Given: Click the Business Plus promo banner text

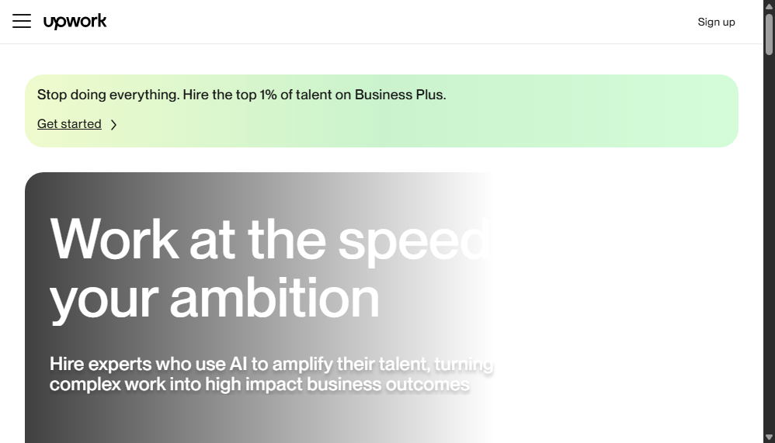Looking at the screenshot, I should (242, 95).
